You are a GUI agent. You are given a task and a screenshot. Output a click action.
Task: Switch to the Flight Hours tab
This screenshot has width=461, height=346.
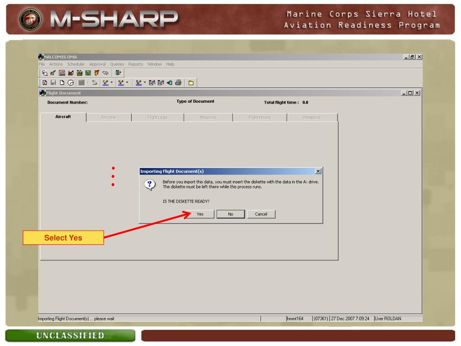tap(260, 118)
